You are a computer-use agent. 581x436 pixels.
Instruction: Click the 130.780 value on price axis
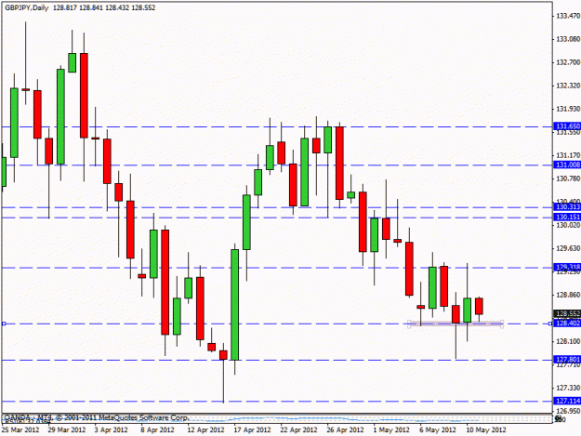(568, 178)
